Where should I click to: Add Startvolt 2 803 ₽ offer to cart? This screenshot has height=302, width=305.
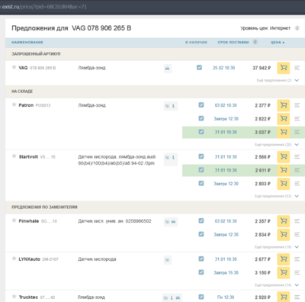(284, 184)
